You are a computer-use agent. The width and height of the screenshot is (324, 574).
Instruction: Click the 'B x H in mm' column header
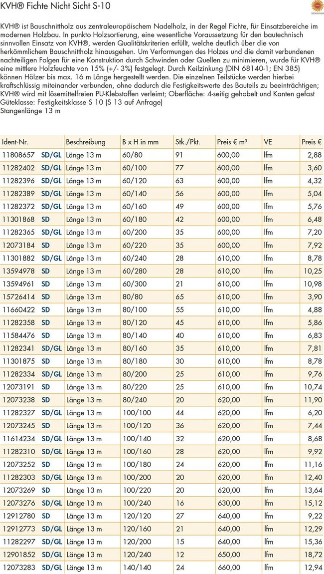tap(141, 142)
